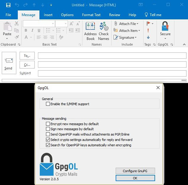Viewport: 188px width, 185px height.
Task: Click the Paste clipboard icon
Action: (8, 26)
